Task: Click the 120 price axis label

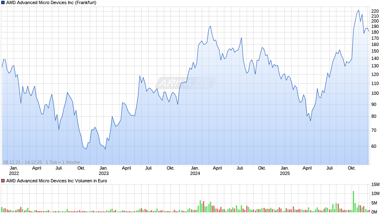Action: 375,74
